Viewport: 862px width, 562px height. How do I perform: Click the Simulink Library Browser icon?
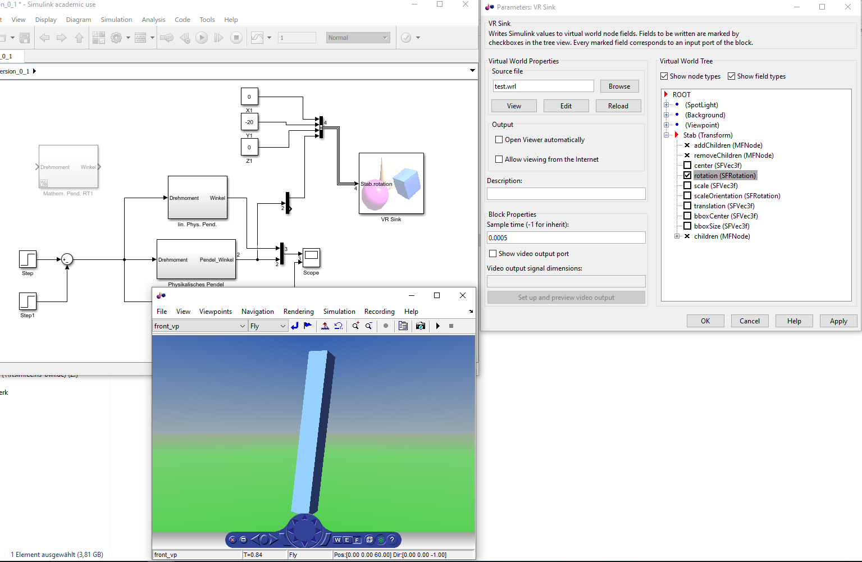click(x=99, y=38)
